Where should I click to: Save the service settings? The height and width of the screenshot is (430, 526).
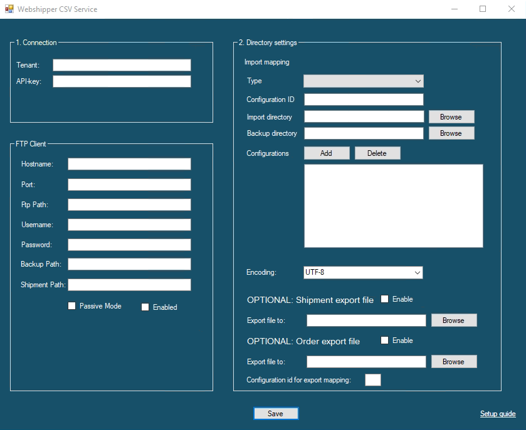click(x=276, y=414)
